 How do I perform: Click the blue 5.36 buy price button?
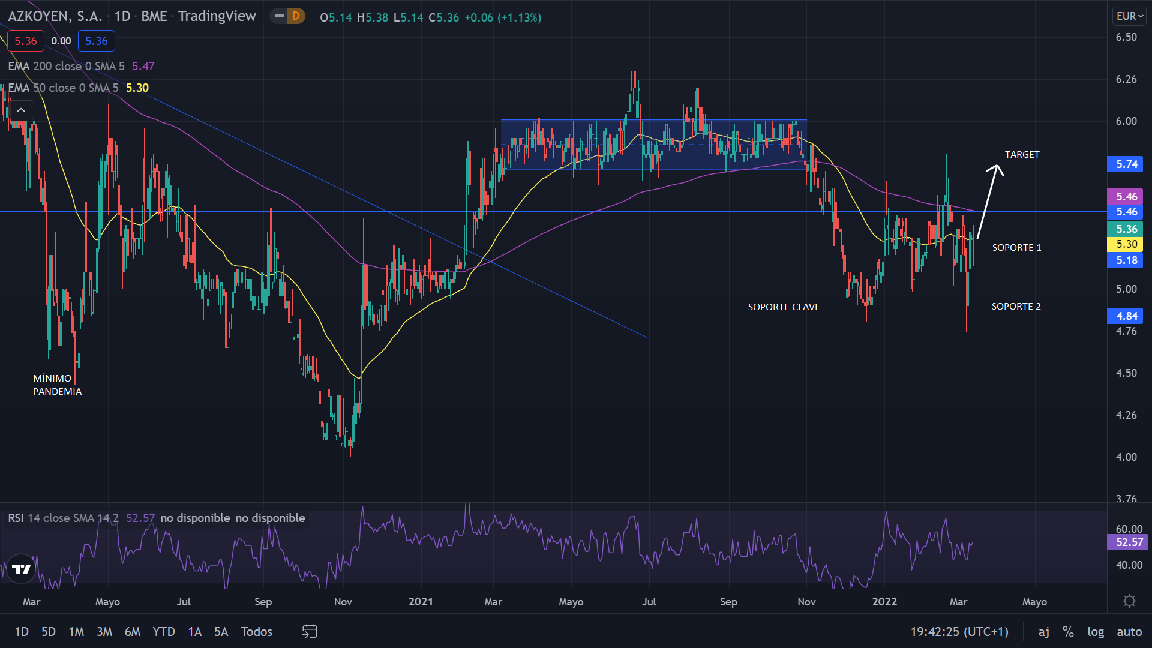(96, 41)
